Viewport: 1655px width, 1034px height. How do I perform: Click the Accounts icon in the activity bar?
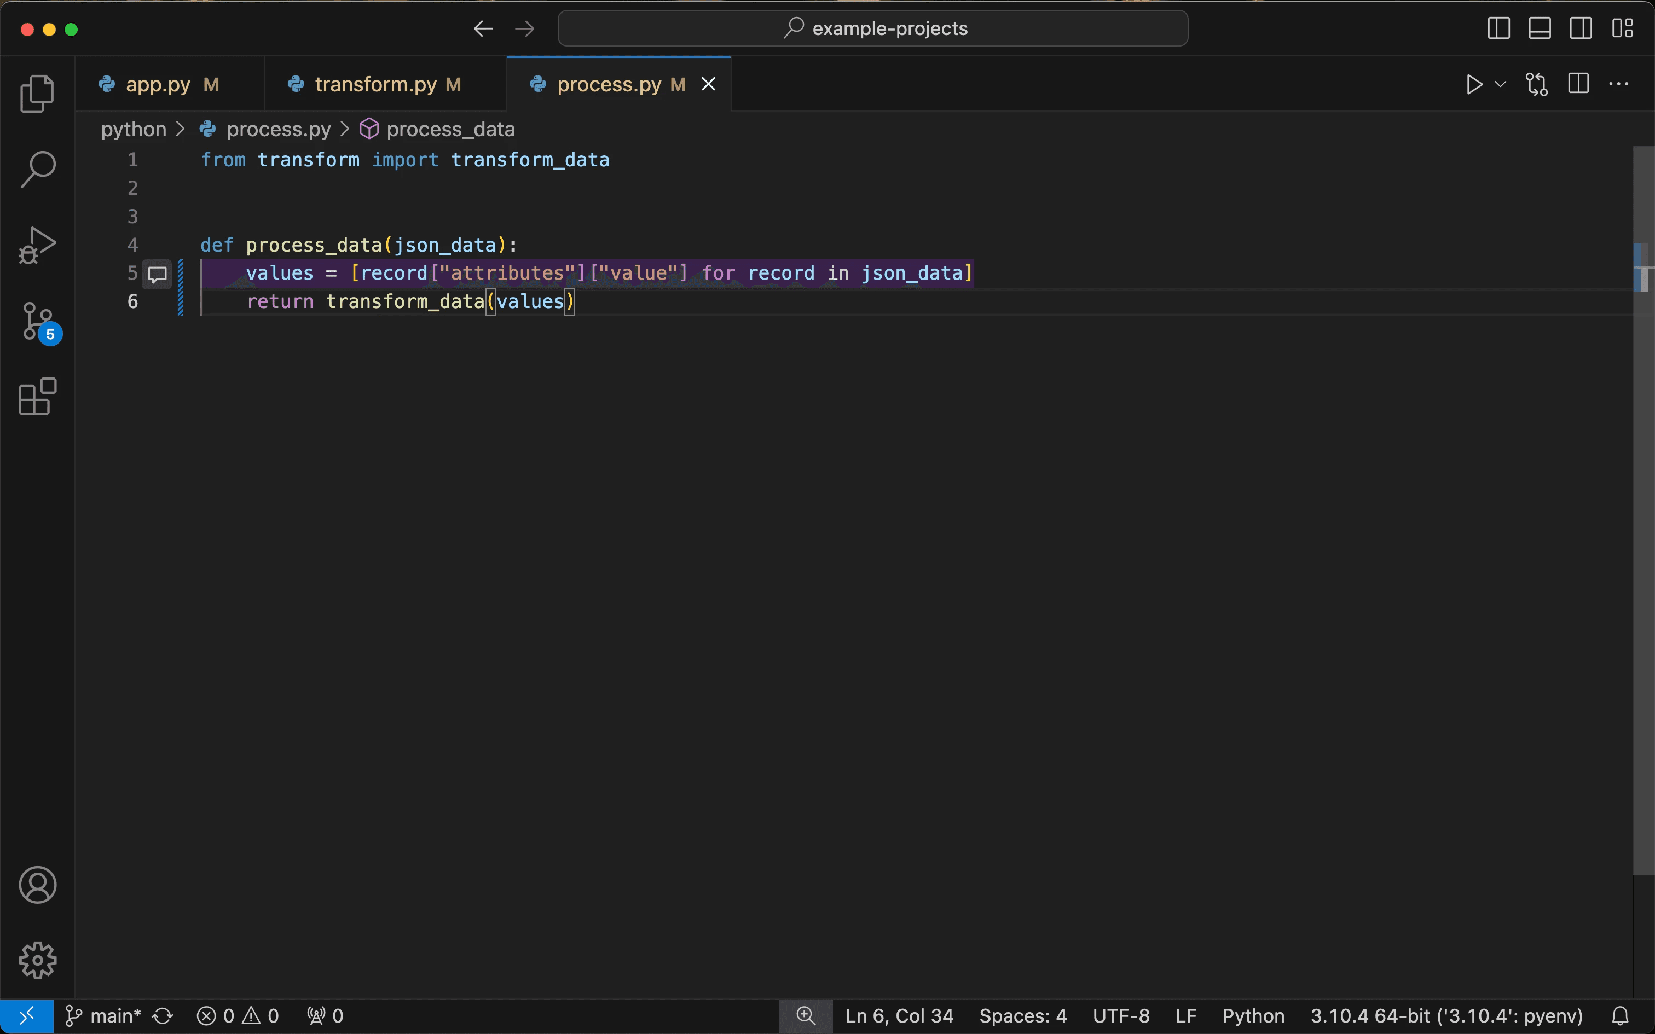[37, 885]
